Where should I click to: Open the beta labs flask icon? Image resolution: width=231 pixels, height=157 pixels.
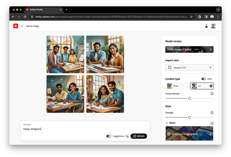[206, 26]
